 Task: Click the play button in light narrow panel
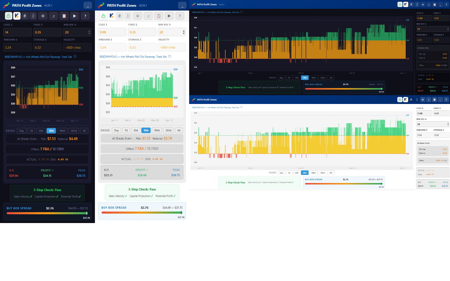(x=169, y=16)
